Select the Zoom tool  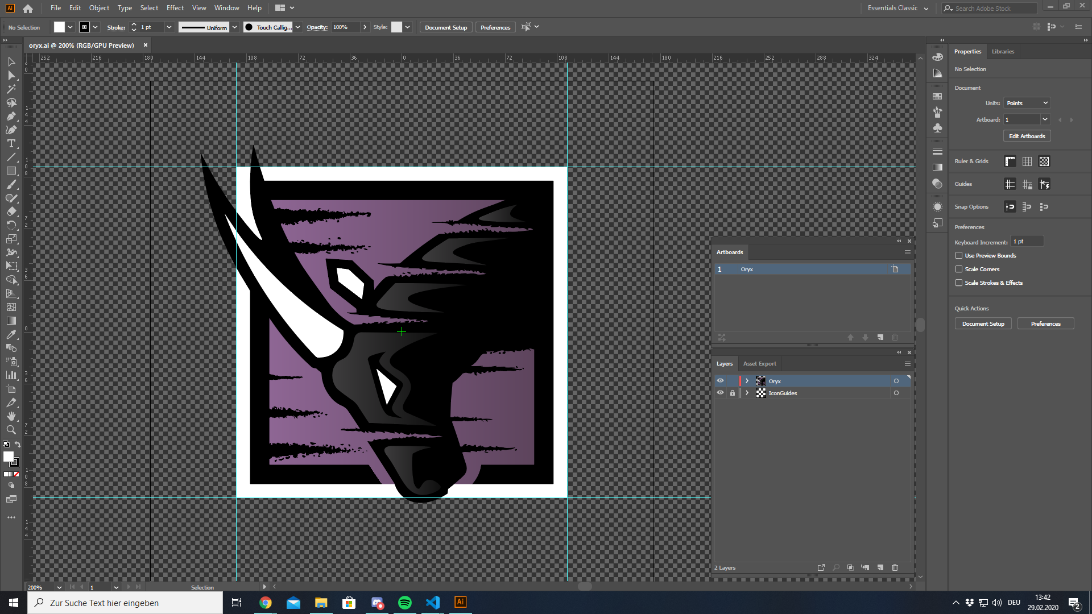pyautogui.click(x=11, y=430)
